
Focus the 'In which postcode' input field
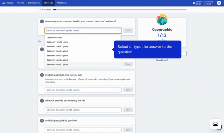point(83,130)
